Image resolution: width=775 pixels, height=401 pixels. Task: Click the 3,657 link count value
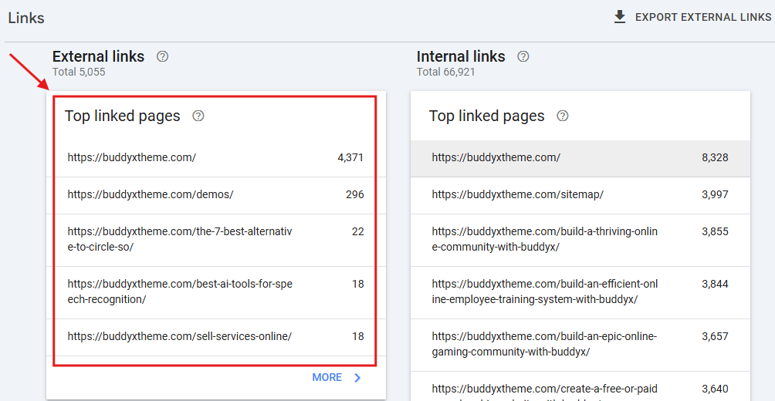(x=715, y=336)
